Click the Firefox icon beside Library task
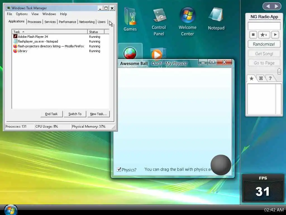286x215 pixels. 15,51
